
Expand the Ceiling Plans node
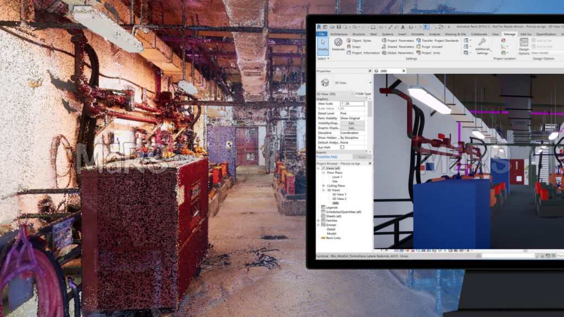[323, 186]
